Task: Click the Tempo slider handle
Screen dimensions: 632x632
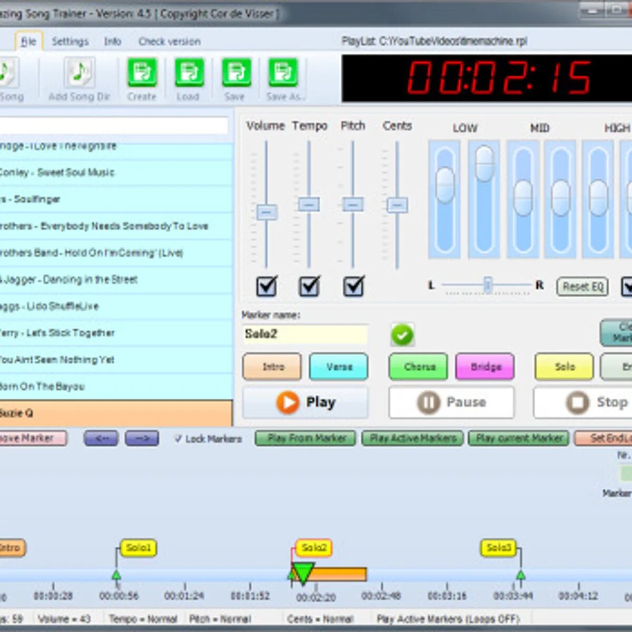Action: point(309,204)
